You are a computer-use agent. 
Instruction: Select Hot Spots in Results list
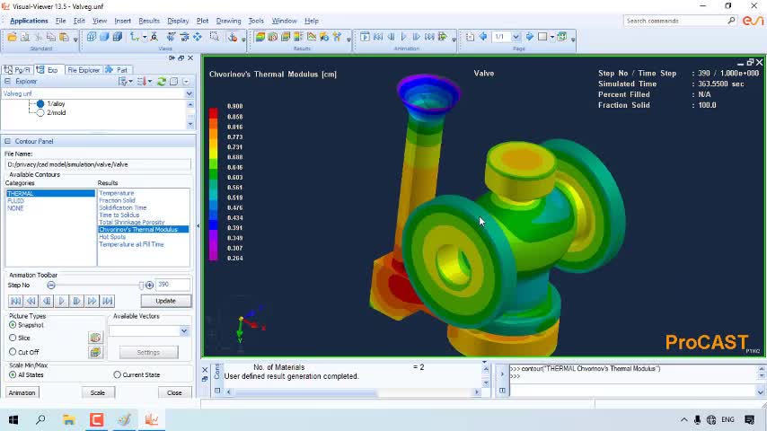[x=112, y=237]
